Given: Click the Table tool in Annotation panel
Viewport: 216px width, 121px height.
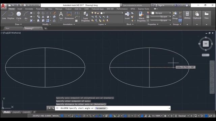Looking at the screenshot, I should coord(76,21).
